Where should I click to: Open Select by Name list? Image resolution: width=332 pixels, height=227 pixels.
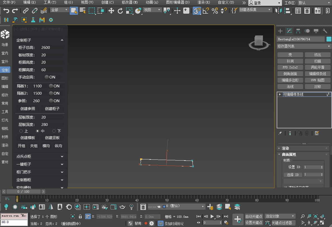83,11
